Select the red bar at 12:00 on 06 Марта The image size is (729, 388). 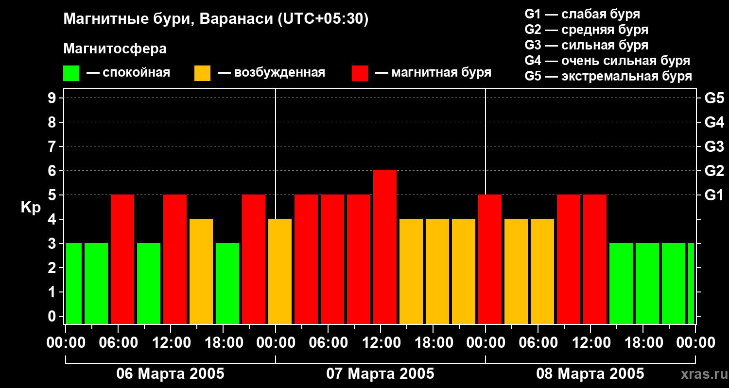click(x=175, y=259)
